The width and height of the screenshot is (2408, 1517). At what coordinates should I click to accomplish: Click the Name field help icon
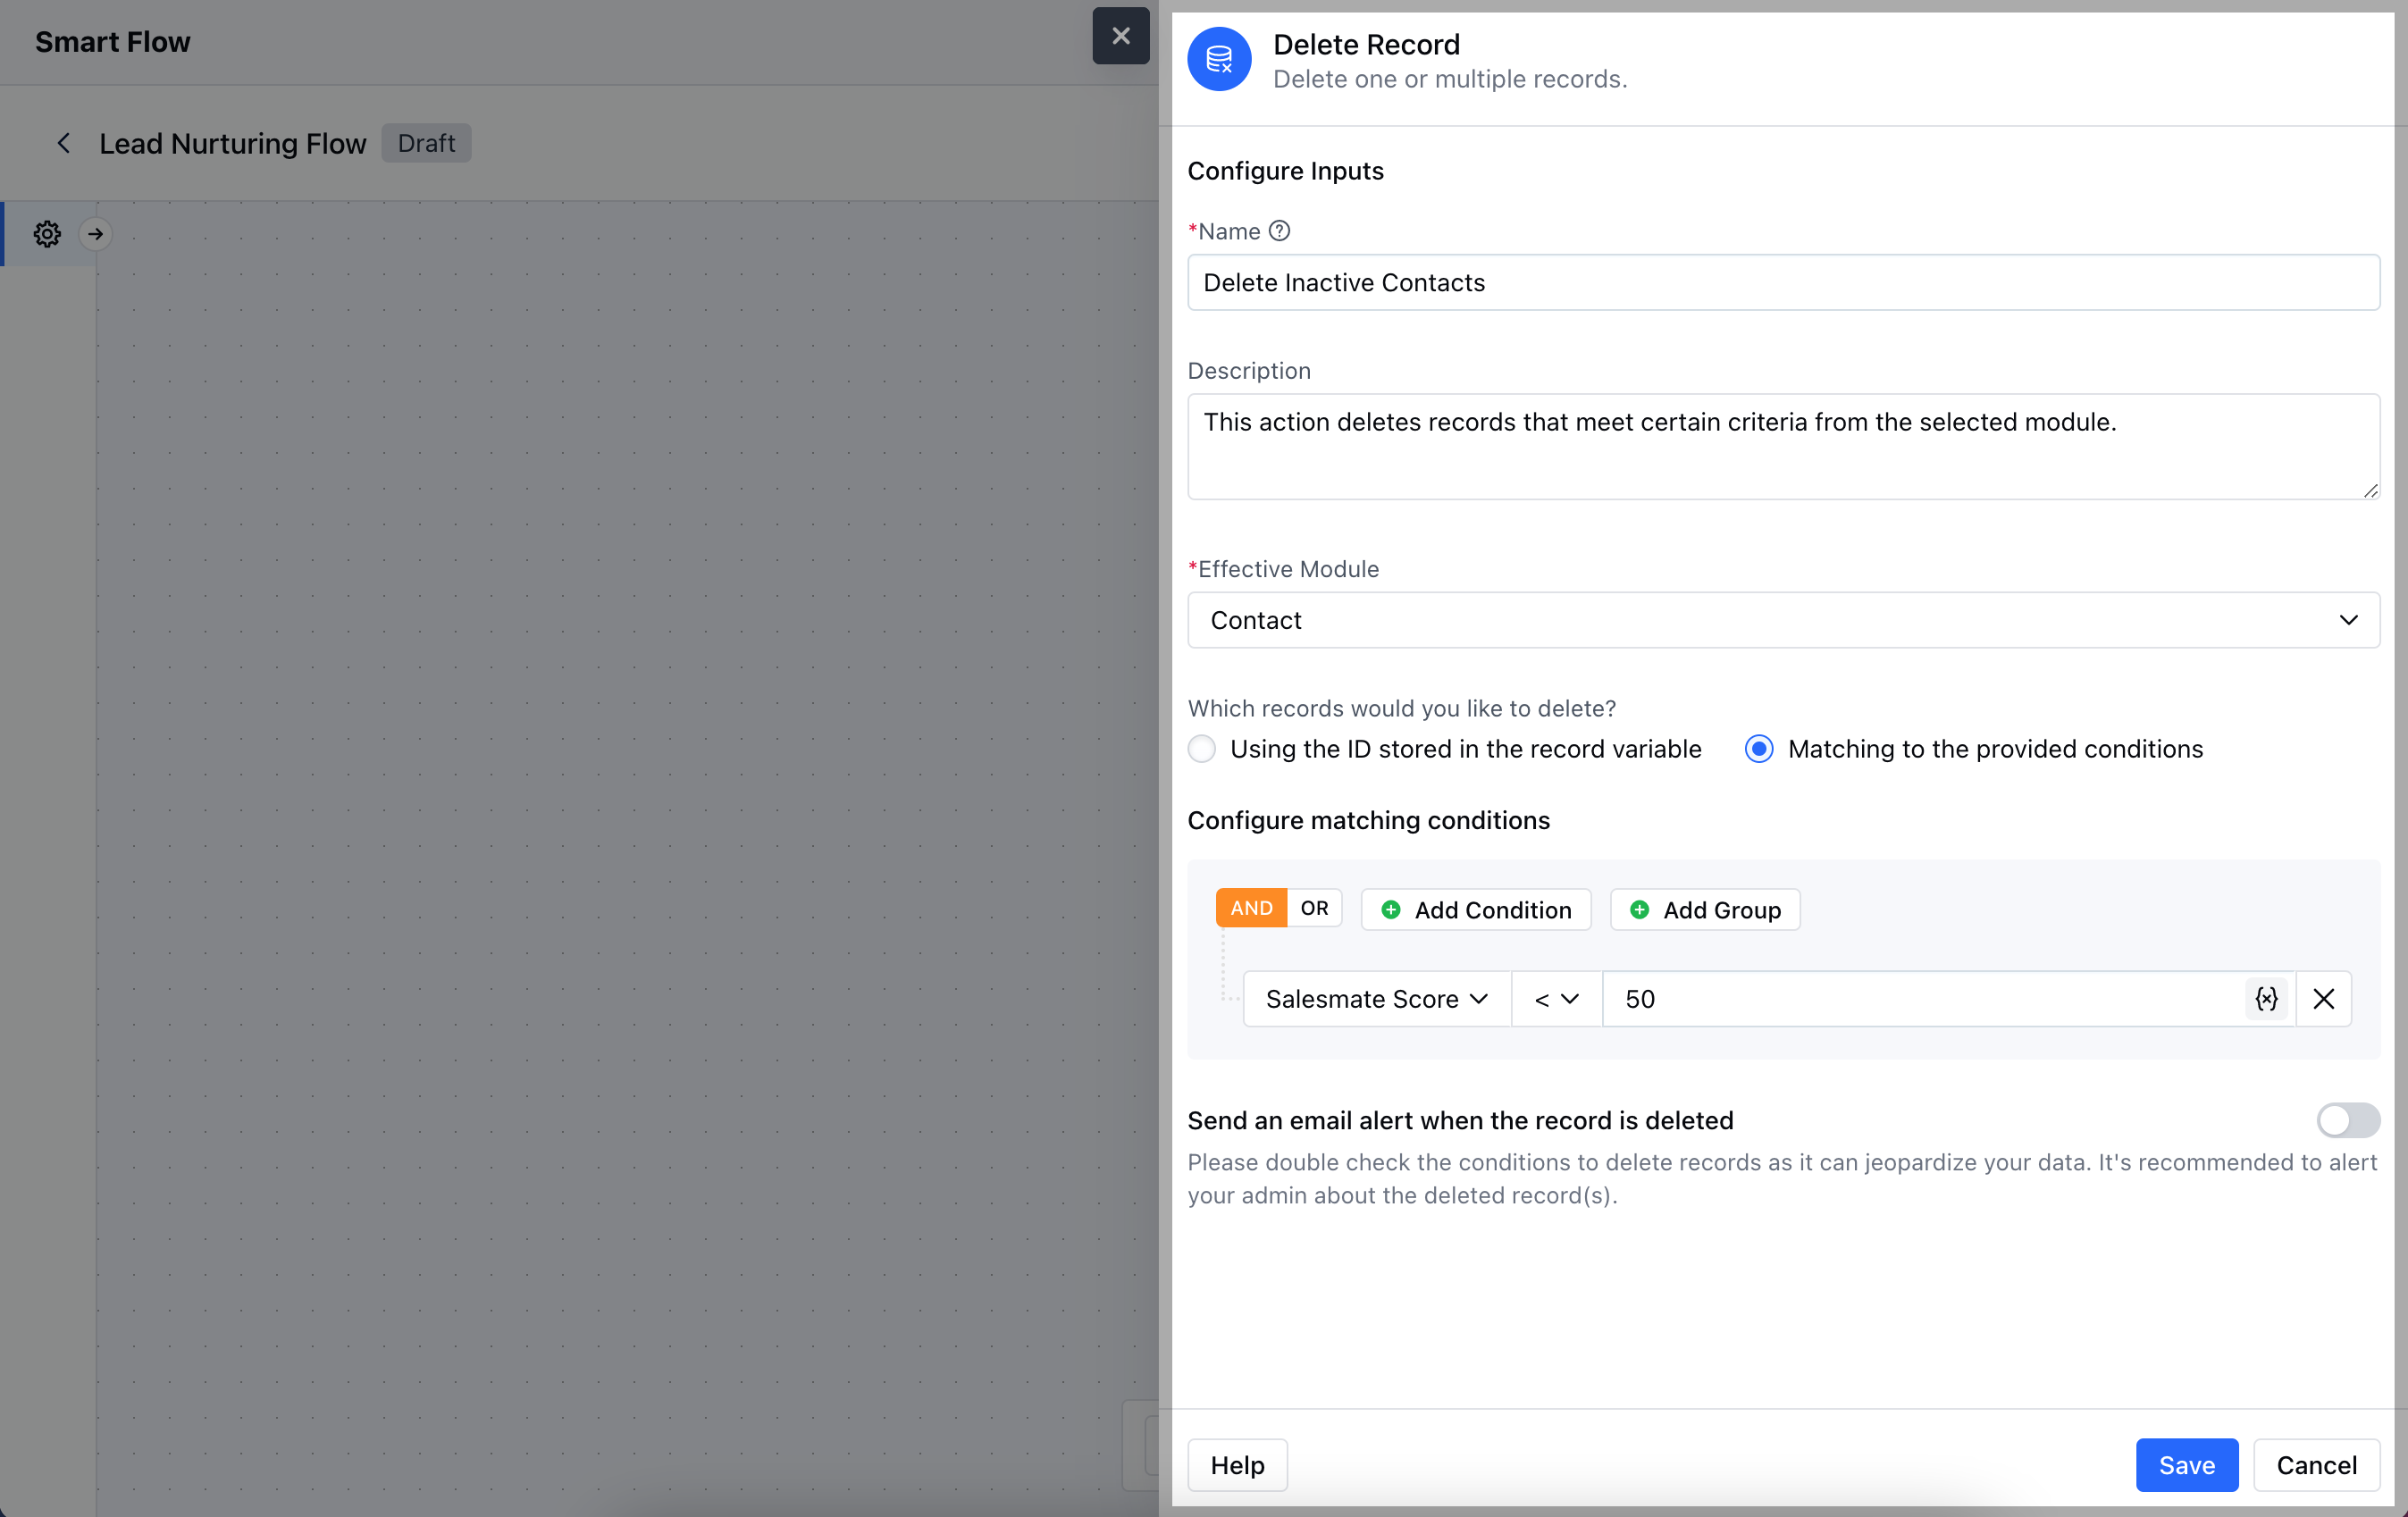click(1279, 231)
